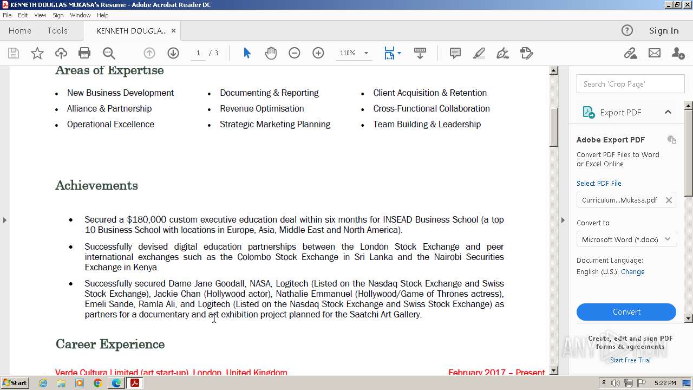Click the Revenue Optimisation bullet text

tap(262, 108)
